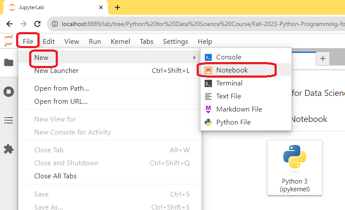This screenshot has height=210, width=345.
Task: Open the Kernel menu
Action: point(121,42)
